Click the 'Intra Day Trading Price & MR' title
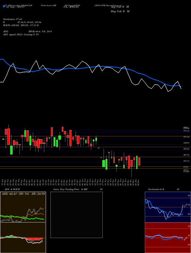191x253 pixels. tap(70, 189)
